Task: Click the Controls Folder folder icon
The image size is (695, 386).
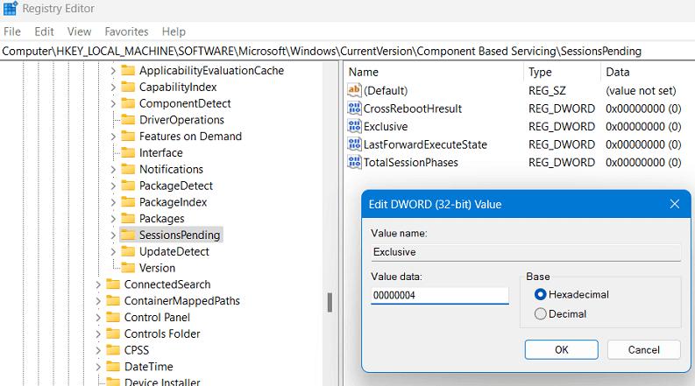Action: coord(113,333)
